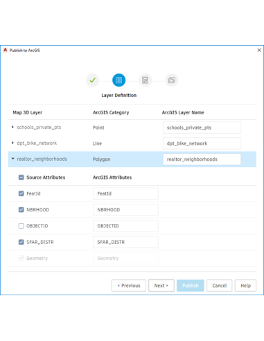Click the Line category cell
The image size is (264, 341).
97,143
